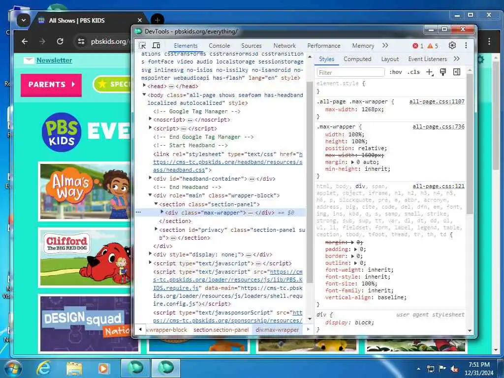Open all-page.css:736 source link
The height and width of the screenshot is (378, 504).
tap(439, 126)
